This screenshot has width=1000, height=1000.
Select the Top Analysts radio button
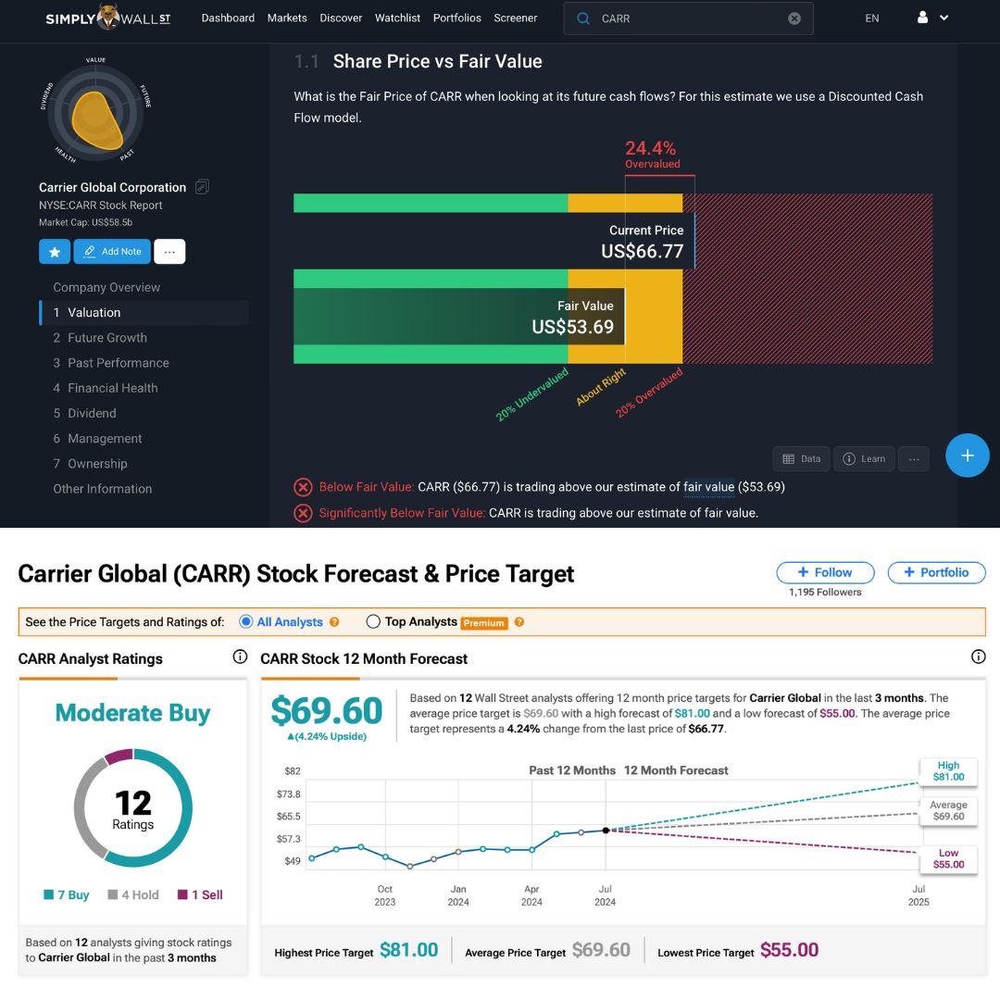coord(373,621)
